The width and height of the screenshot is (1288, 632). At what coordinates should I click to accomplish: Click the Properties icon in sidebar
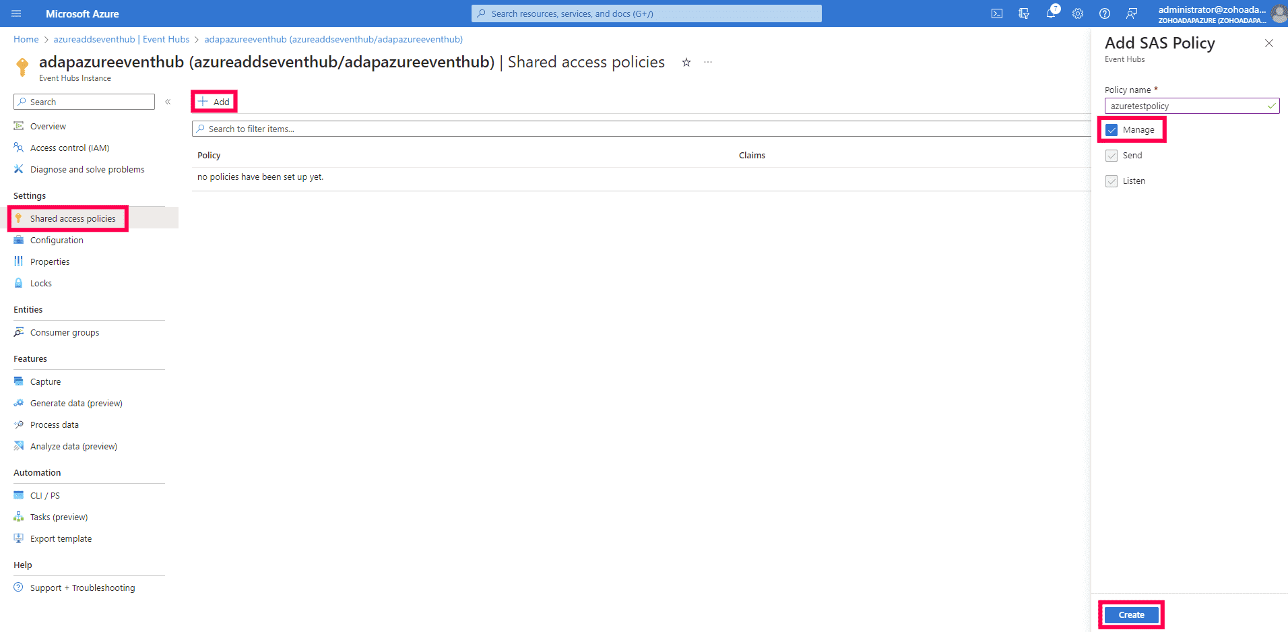(19, 261)
